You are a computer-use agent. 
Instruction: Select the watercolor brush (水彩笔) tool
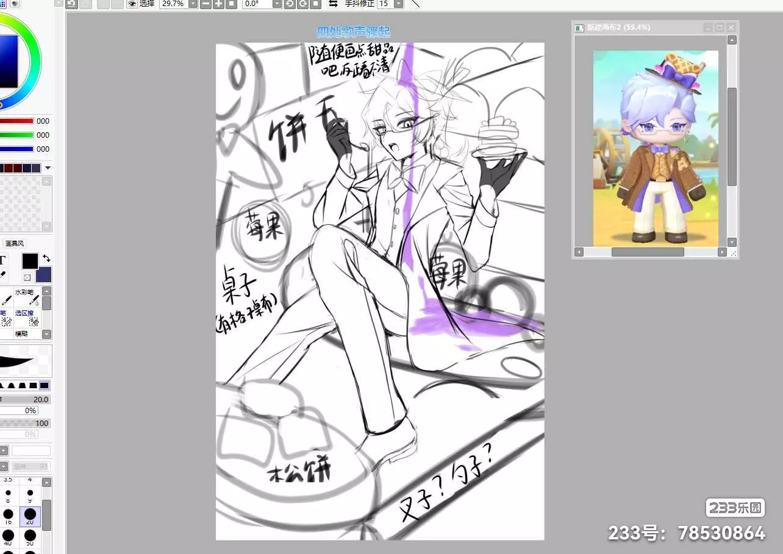27,297
